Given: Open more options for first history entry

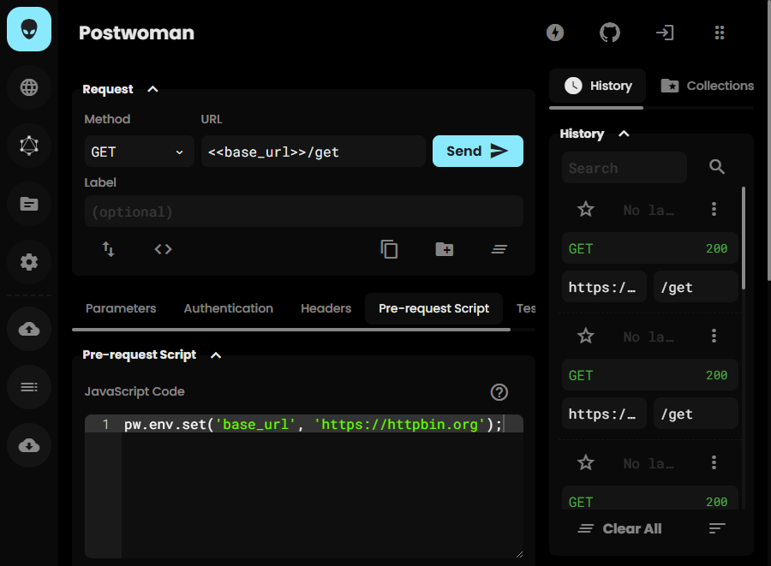Looking at the screenshot, I should tap(714, 209).
